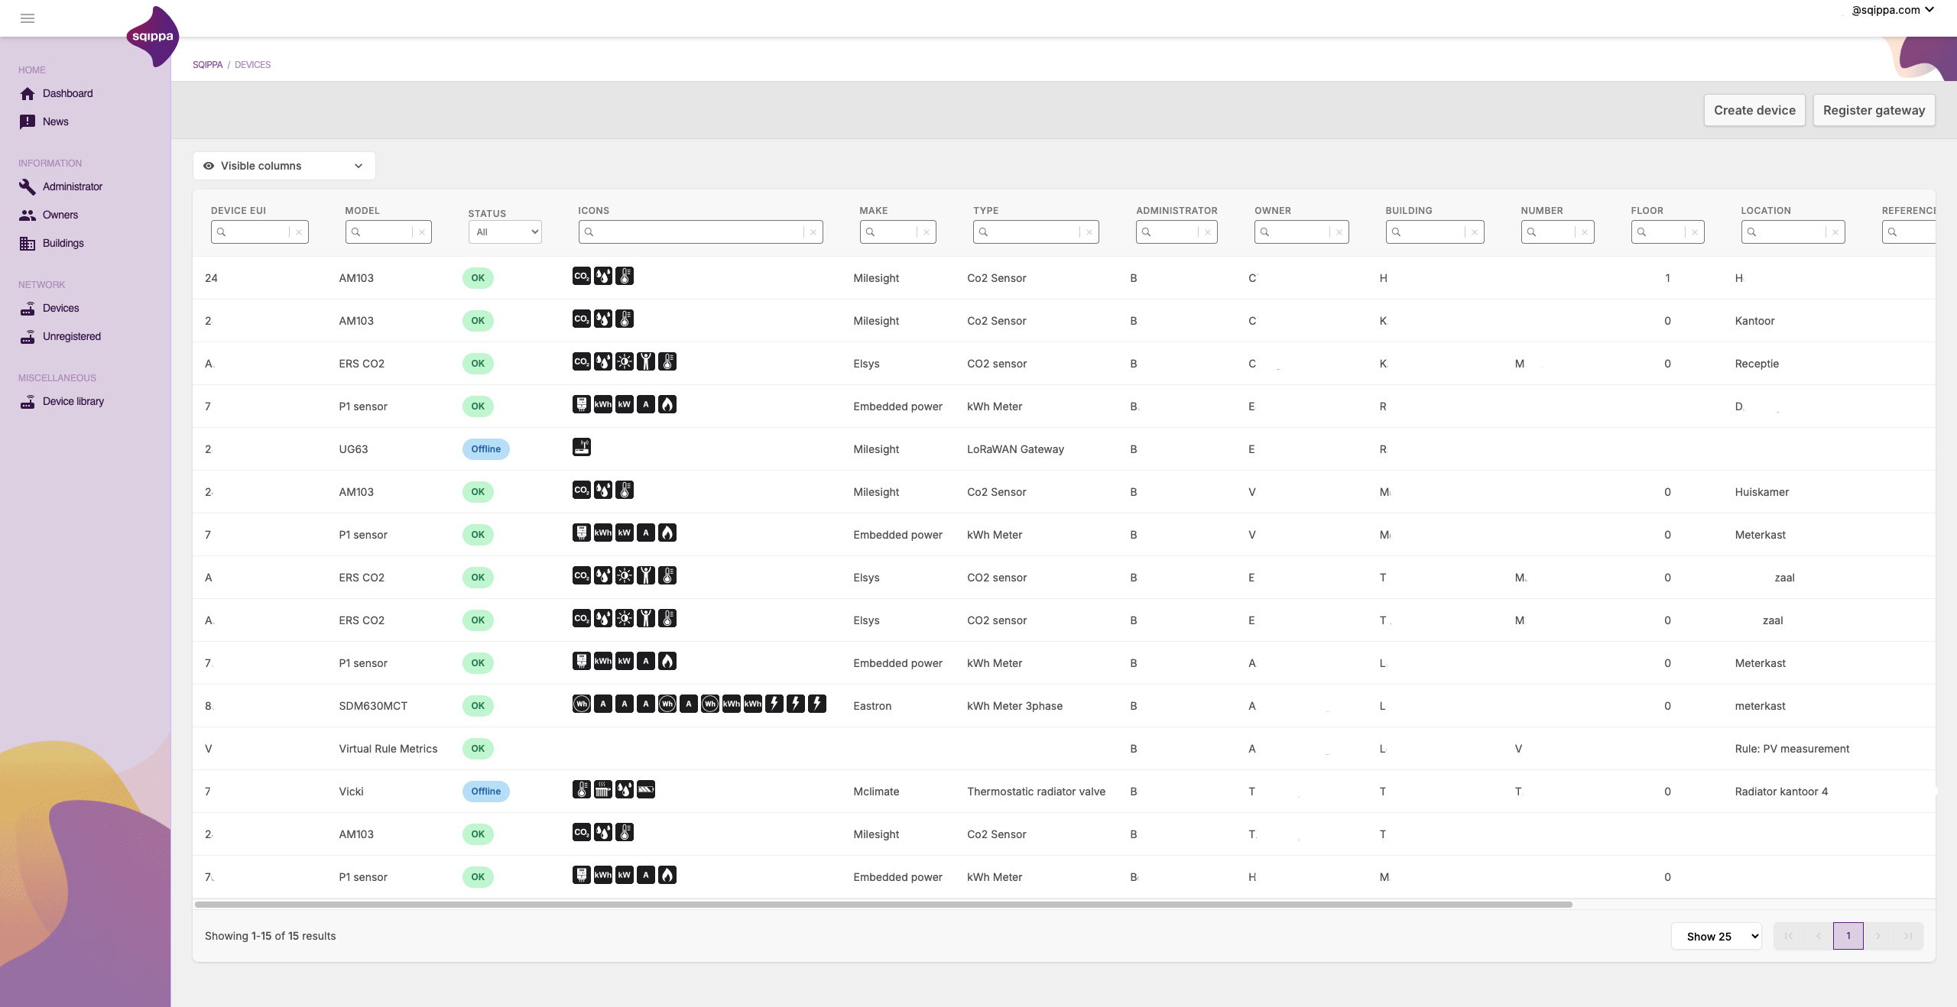Click the News speech bubble icon

(x=28, y=121)
